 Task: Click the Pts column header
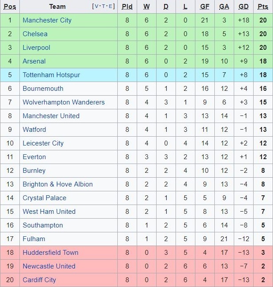click(263, 7)
